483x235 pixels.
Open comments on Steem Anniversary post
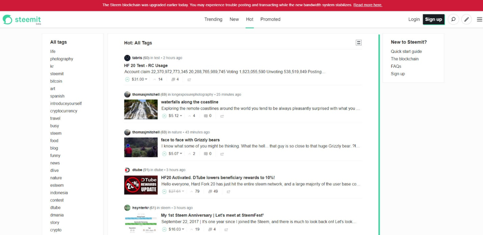[212, 229]
